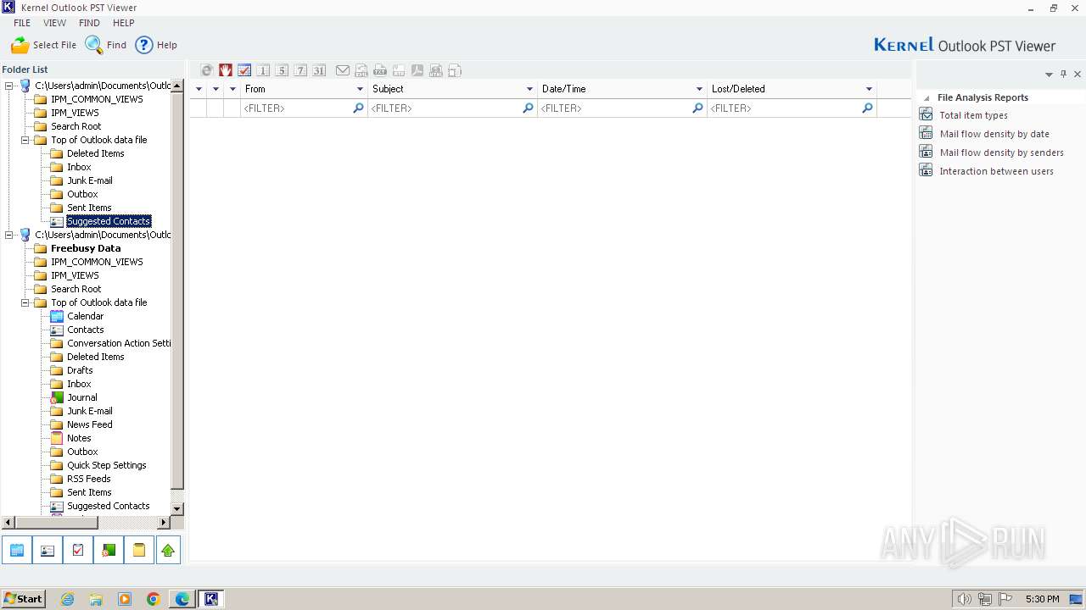Collapse the second PST file root node
Viewport: 1086px width, 610px height.
click(9, 235)
